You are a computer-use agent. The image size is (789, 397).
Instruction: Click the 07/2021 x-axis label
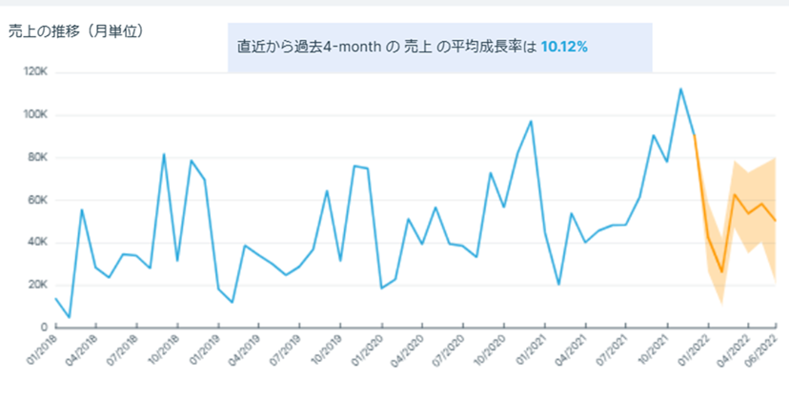[x=611, y=349]
